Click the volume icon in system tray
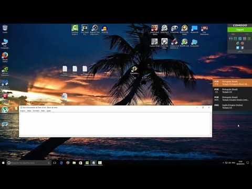Image resolution: width=252 pixels, height=189 pixels. (229, 163)
